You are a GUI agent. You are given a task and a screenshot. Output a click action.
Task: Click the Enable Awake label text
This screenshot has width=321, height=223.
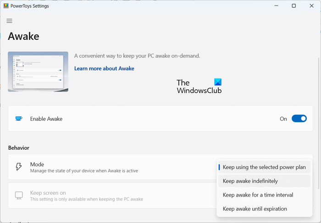click(46, 119)
